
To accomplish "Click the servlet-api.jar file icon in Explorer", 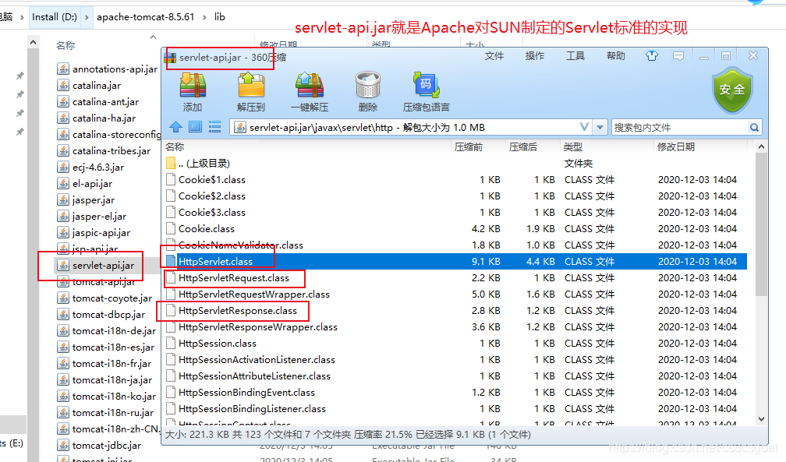I will click(63, 265).
